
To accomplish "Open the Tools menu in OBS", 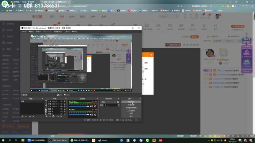I will click(x=67, y=31).
